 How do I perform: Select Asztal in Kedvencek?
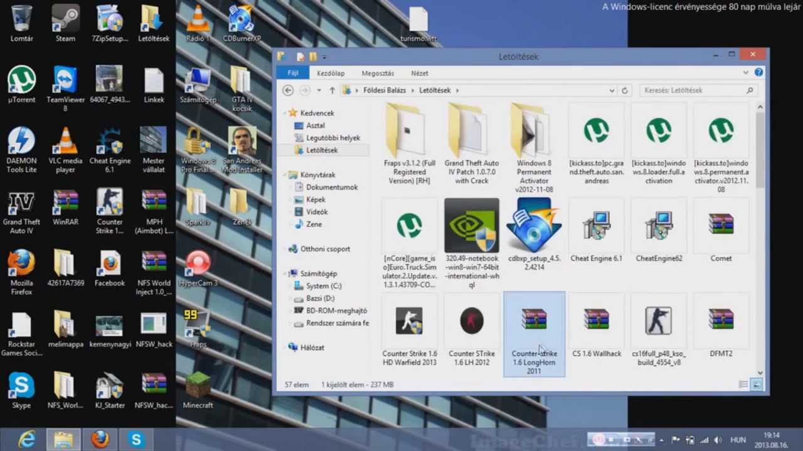pos(315,125)
